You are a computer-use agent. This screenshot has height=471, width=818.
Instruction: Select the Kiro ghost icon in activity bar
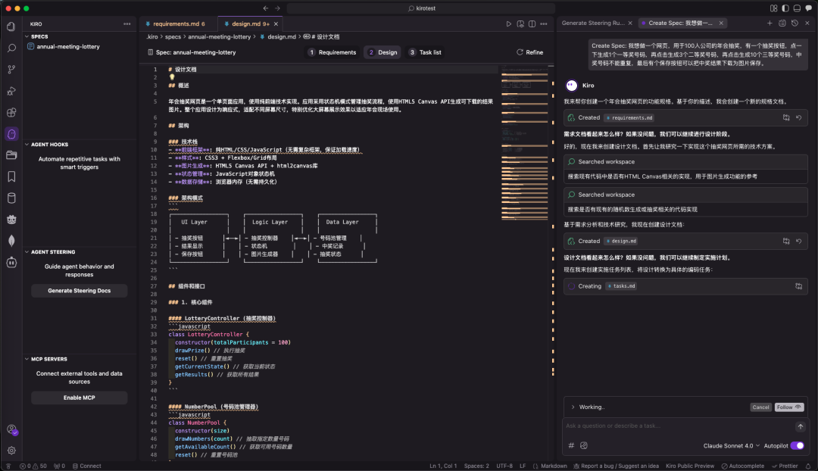click(11, 134)
